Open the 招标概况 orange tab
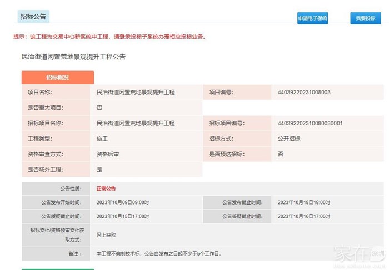Image resolution: width=389 pixels, height=270 pixels. point(58,78)
